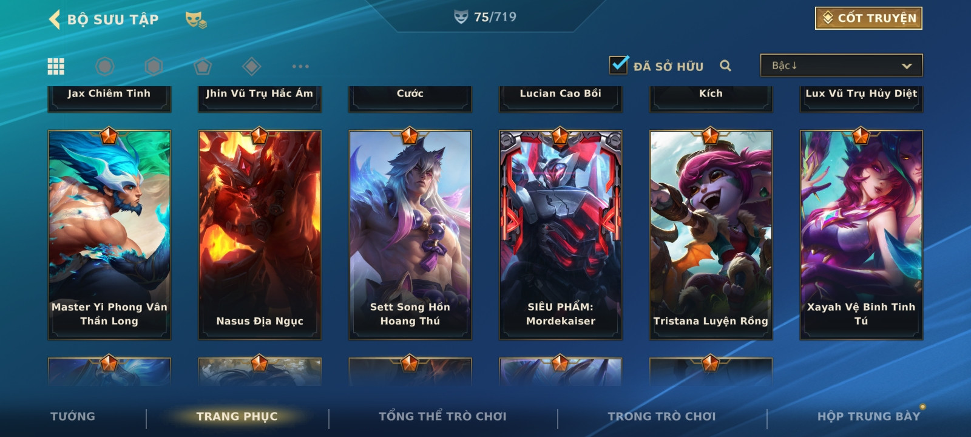Select the all-skins grid filter icon

click(56, 66)
